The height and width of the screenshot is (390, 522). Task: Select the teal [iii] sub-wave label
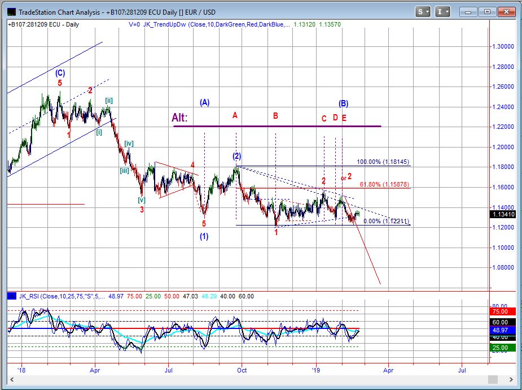125,171
